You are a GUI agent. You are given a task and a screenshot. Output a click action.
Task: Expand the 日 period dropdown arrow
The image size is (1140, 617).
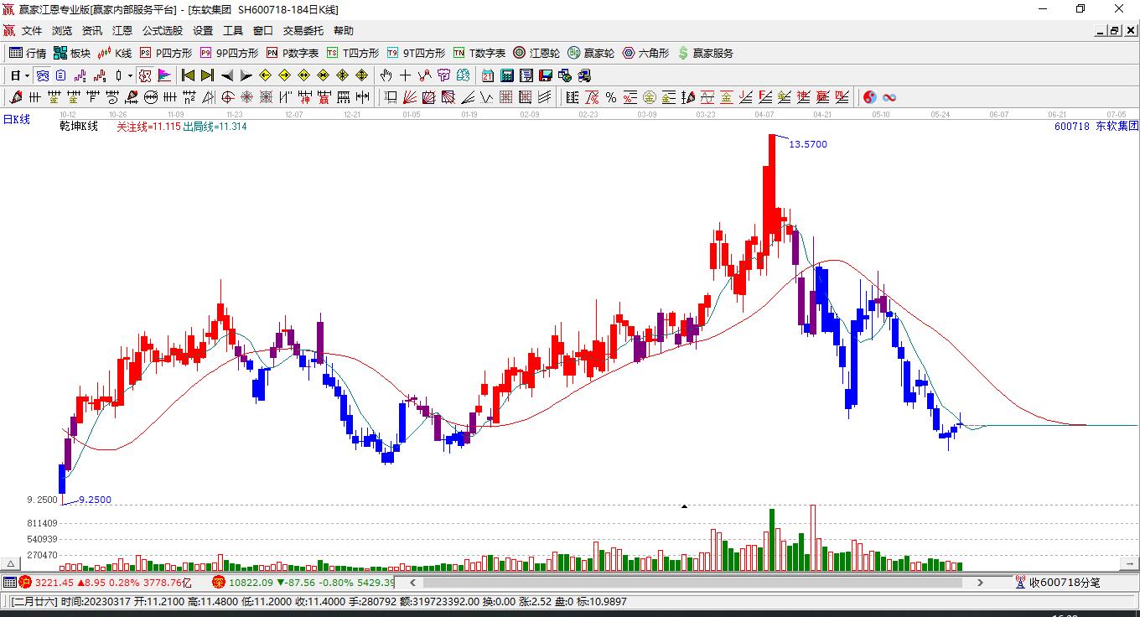coord(28,75)
